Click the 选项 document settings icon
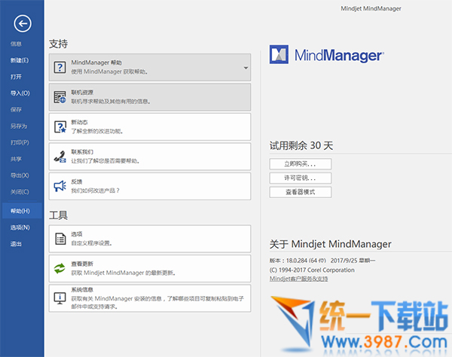This screenshot has width=452, height=357. click(60, 238)
